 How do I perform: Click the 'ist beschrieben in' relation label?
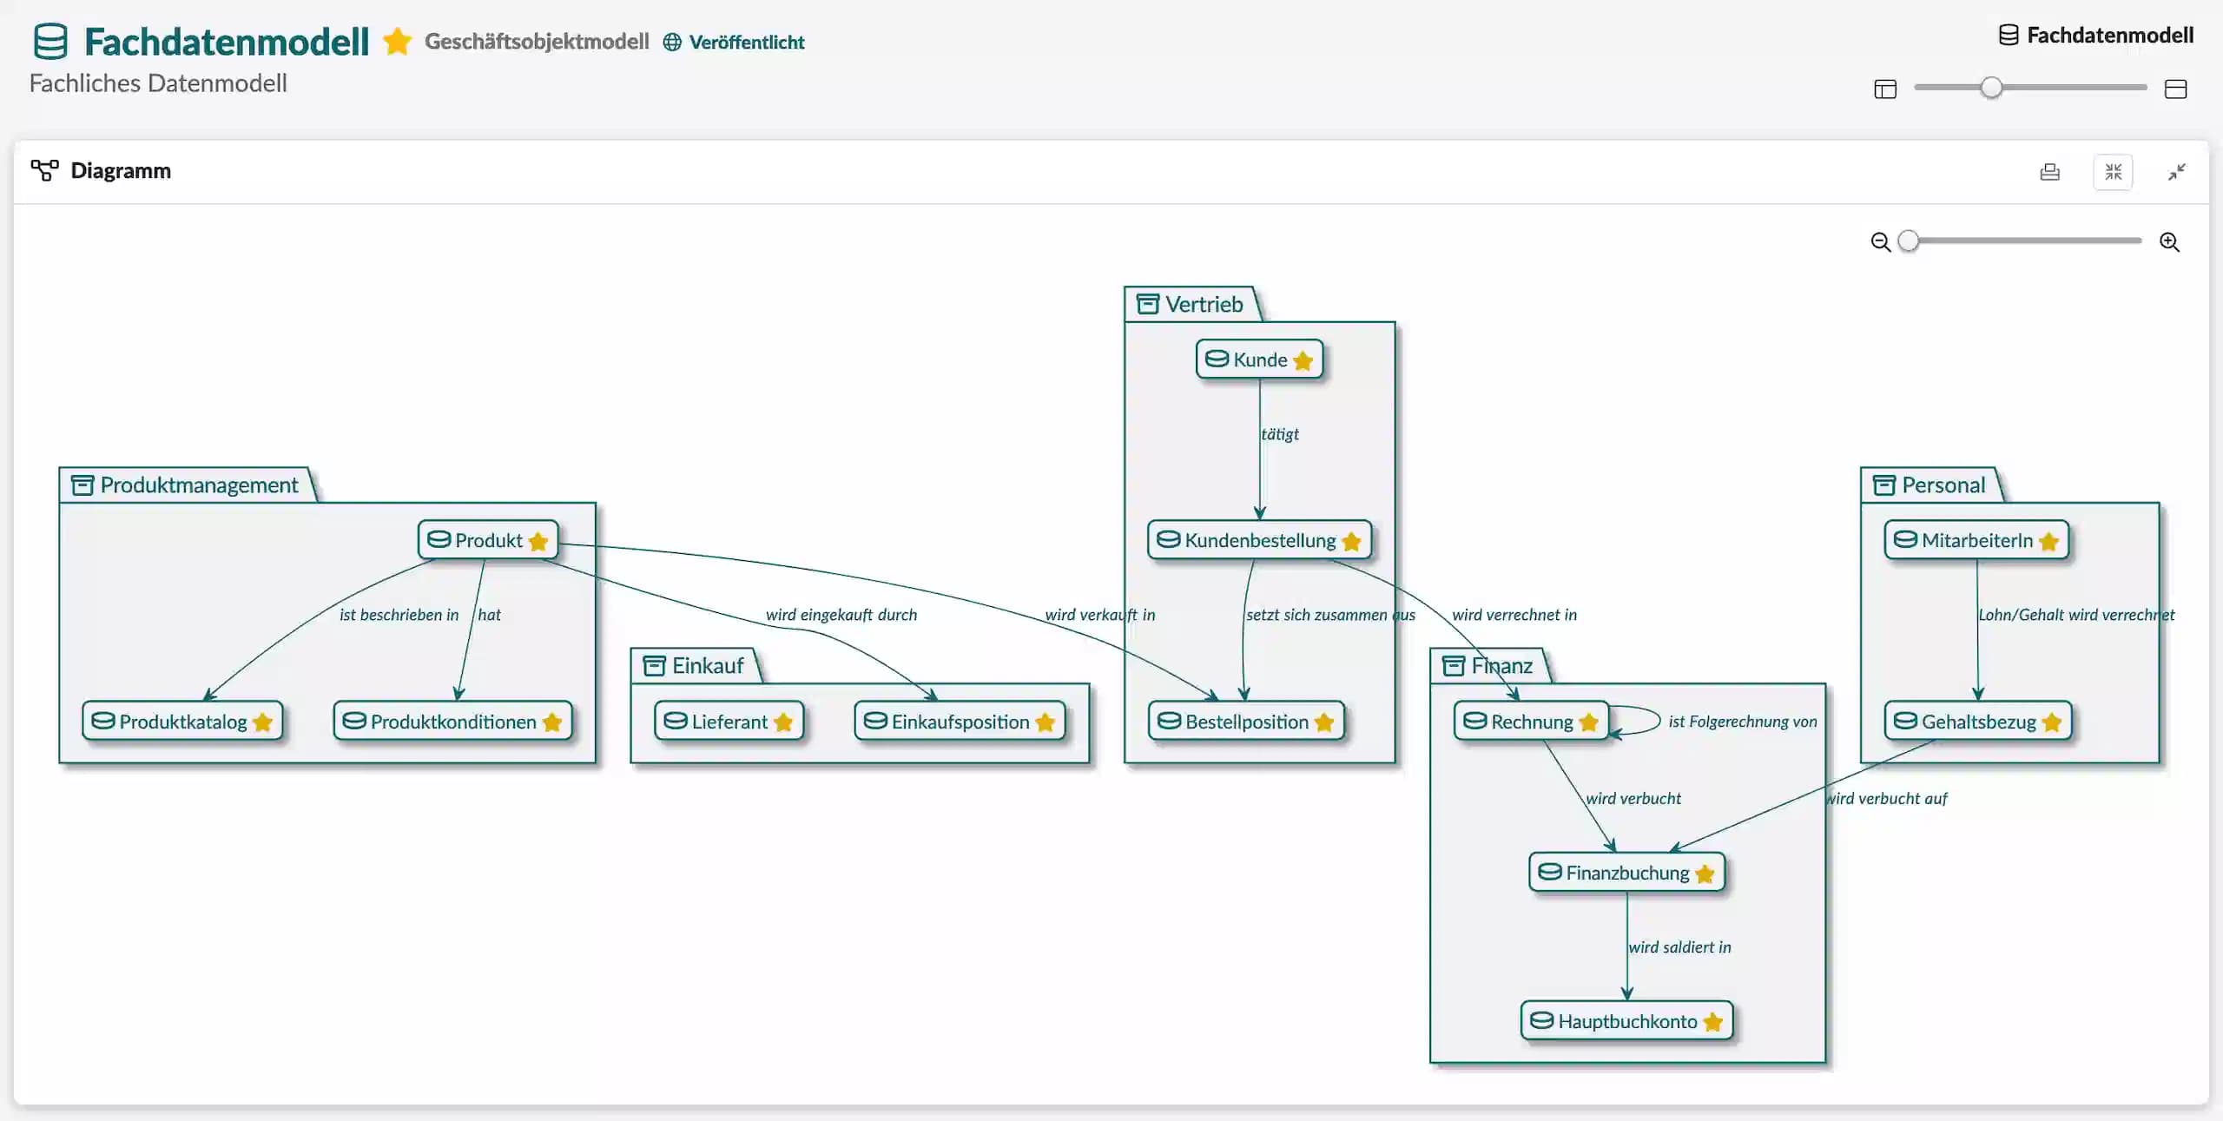point(399,615)
